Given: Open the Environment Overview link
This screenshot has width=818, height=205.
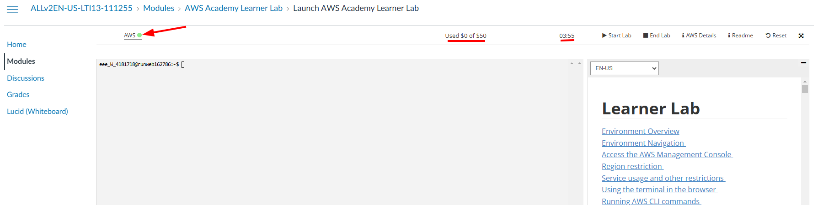Looking at the screenshot, I should (x=640, y=131).
